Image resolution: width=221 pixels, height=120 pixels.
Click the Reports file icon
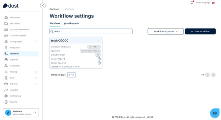(x=6, y=102)
